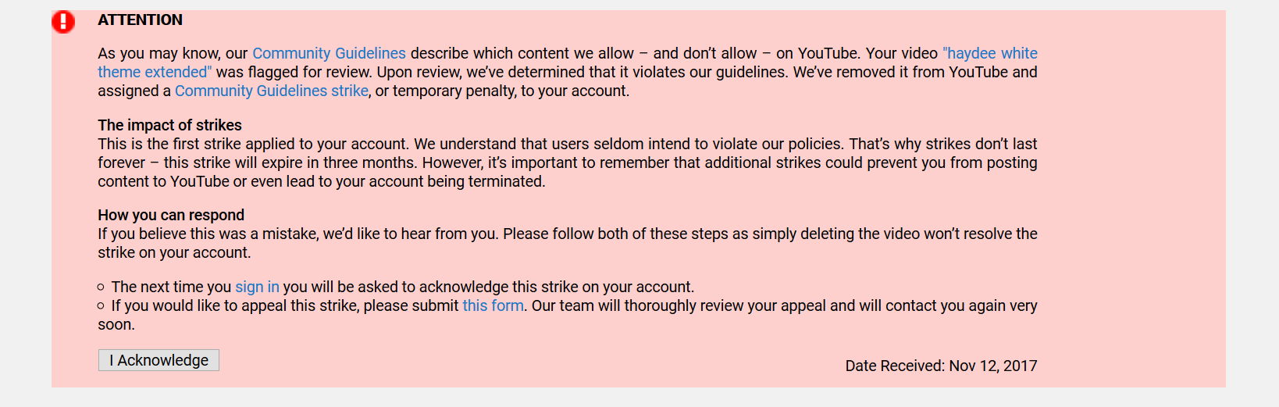This screenshot has width=1279, height=407.
Task: Click the I Acknowledge button
Action: coord(159,360)
